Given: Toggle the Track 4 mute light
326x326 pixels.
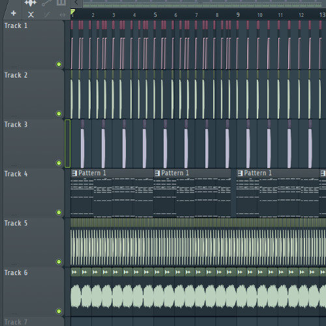Looking at the screenshot, I should point(59,212).
